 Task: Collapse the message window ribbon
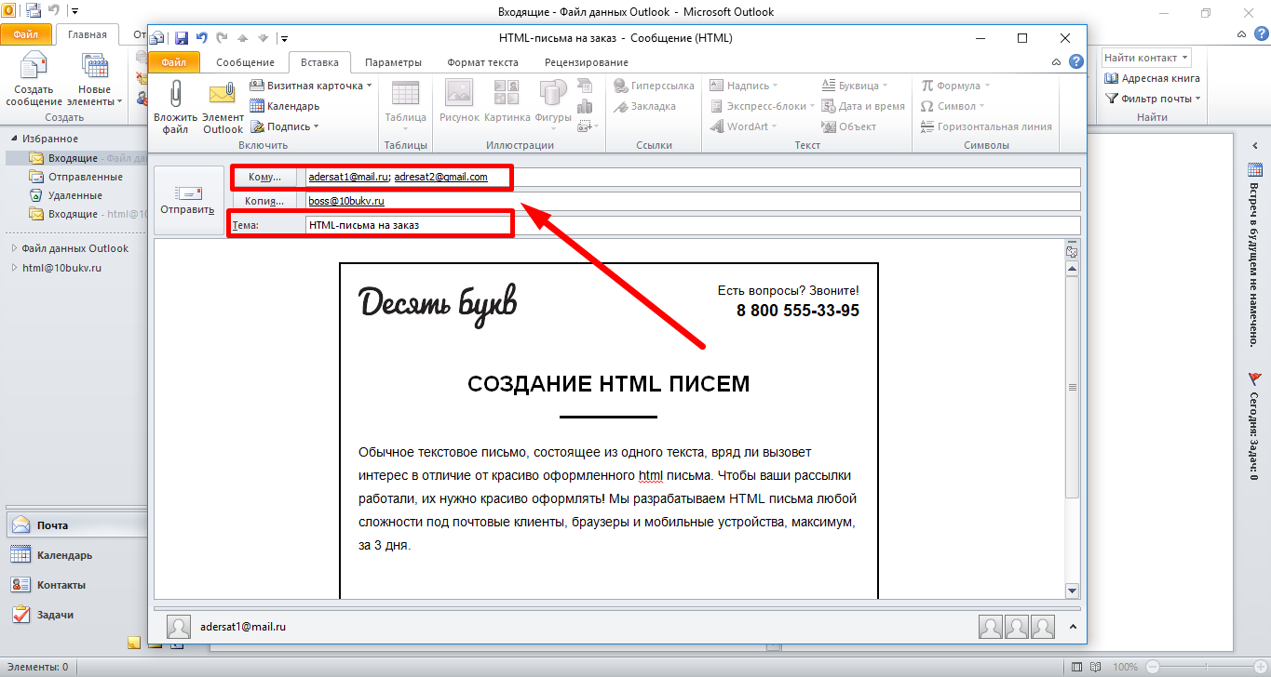pyautogui.click(x=1056, y=62)
